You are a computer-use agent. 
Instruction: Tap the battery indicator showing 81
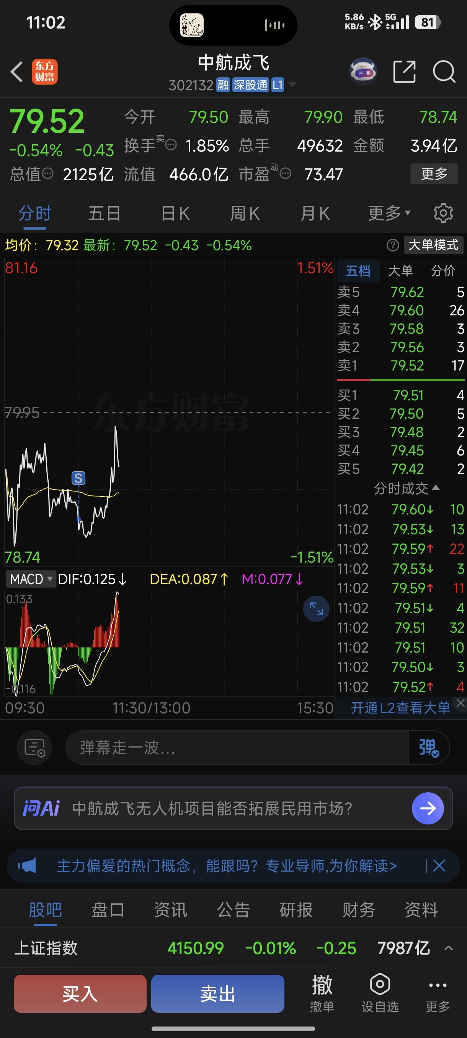[428, 22]
